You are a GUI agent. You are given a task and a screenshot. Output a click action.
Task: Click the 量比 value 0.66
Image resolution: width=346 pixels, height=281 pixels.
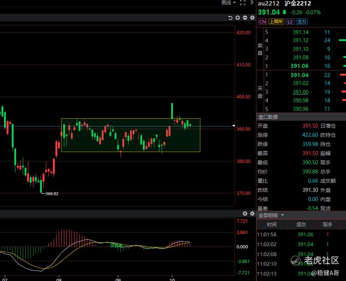[x=313, y=181]
